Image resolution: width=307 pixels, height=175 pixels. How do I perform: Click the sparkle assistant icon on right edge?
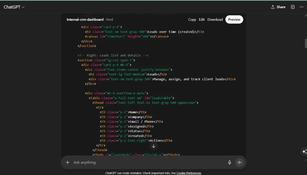[304, 151]
